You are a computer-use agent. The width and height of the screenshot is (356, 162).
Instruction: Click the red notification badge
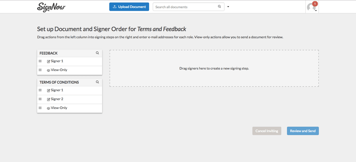click(315, 4)
